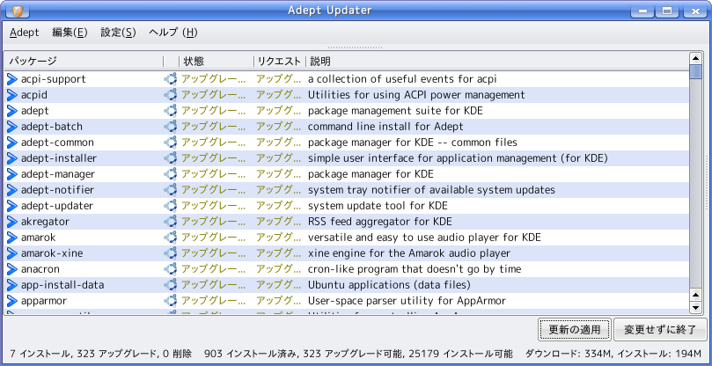
Task: Click the blue arrow icon beside akregator
Action: (x=11, y=222)
